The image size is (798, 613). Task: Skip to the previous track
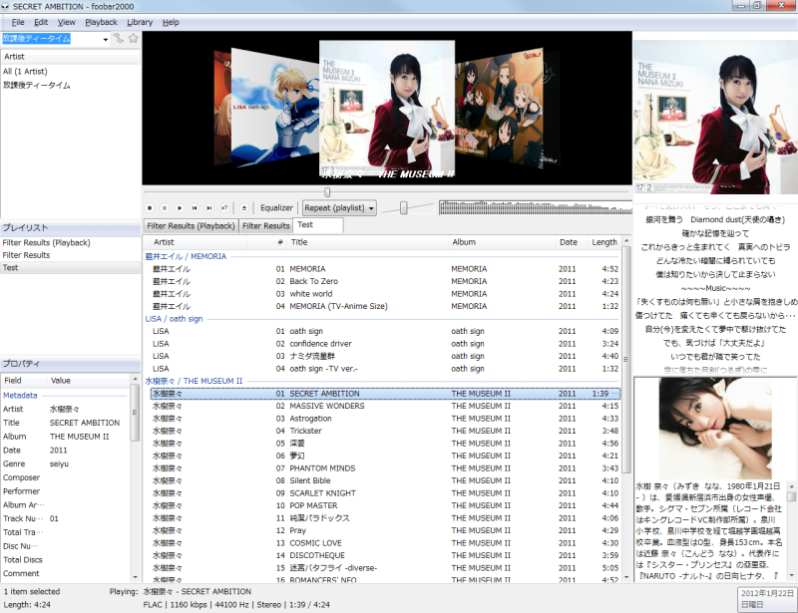pos(195,208)
